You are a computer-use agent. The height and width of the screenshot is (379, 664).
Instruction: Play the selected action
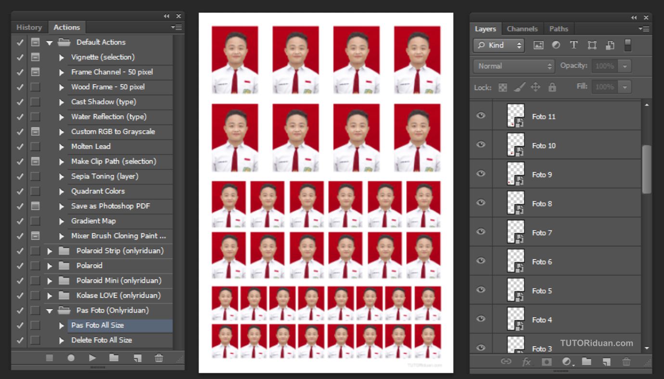(x=91, y=358)
